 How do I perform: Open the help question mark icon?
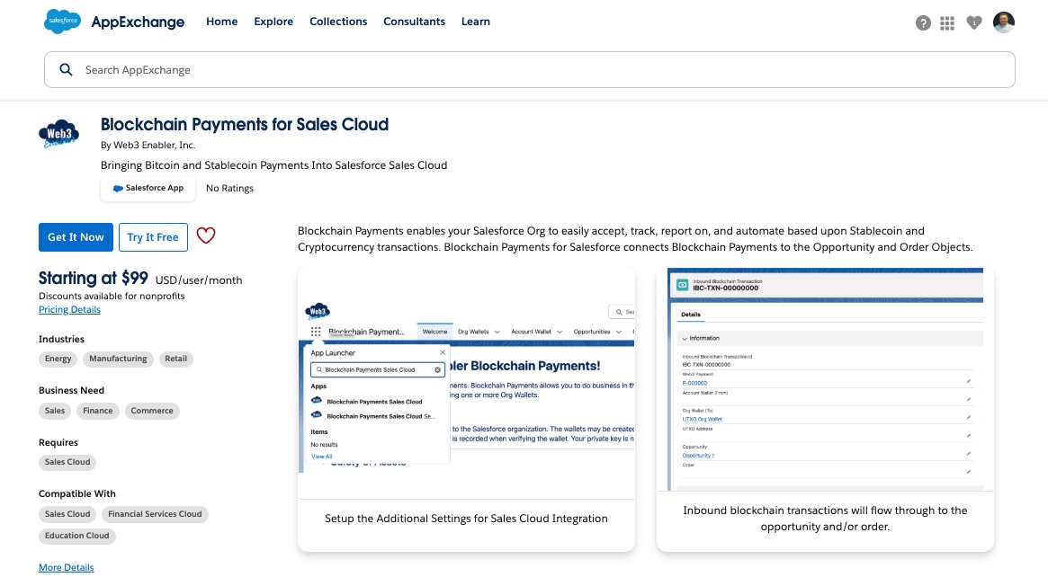(x=923, y=23)
